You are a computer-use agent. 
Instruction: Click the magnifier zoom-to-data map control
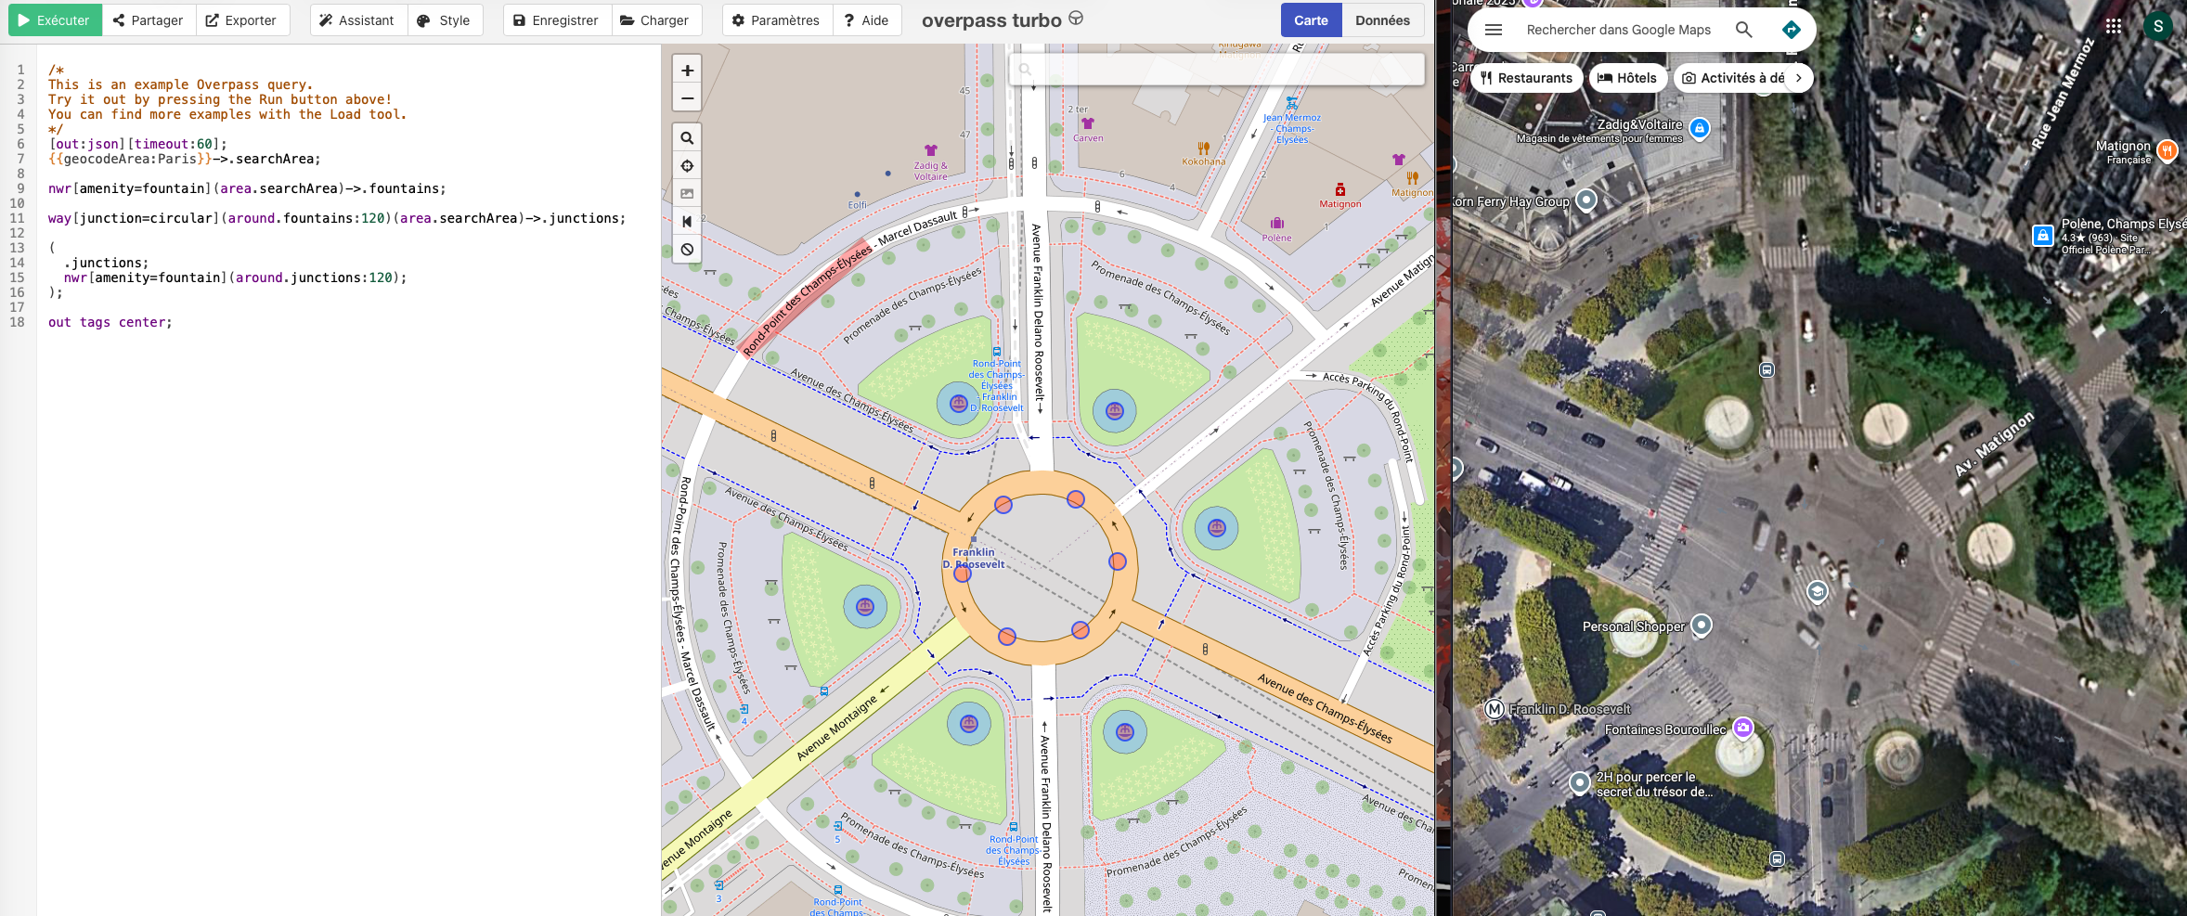(687, 138)
